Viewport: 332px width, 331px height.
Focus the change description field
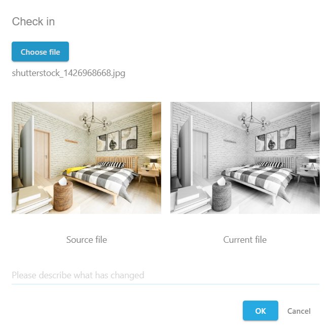tap(165, 275)
